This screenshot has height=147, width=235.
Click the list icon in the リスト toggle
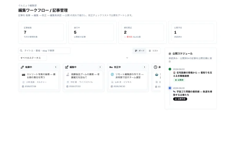150,51
